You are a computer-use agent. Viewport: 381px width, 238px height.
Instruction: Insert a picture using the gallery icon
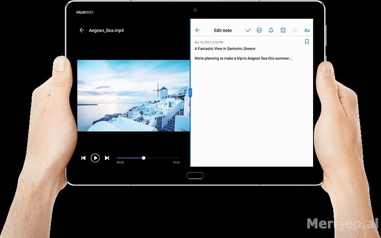coord(283,30)
